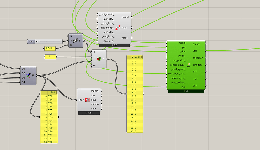Click the north_ input

point(182,56)
